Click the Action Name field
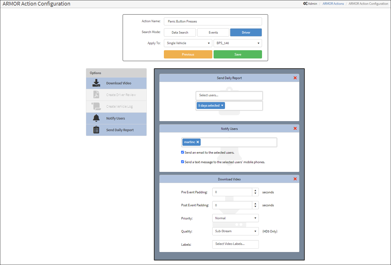Image resolution: width=391 pixels, height=265 pixels. click(213, 21)
